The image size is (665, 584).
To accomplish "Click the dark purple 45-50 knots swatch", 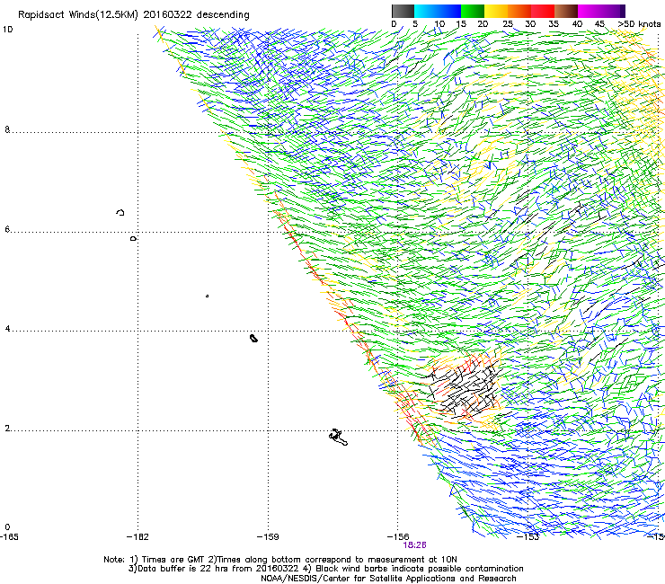I will pyautogui.click(x=613, y=11).
